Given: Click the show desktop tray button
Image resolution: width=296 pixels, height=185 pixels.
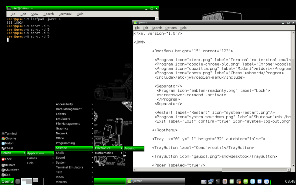Looking at the screenshot, I should click(18, 181).
